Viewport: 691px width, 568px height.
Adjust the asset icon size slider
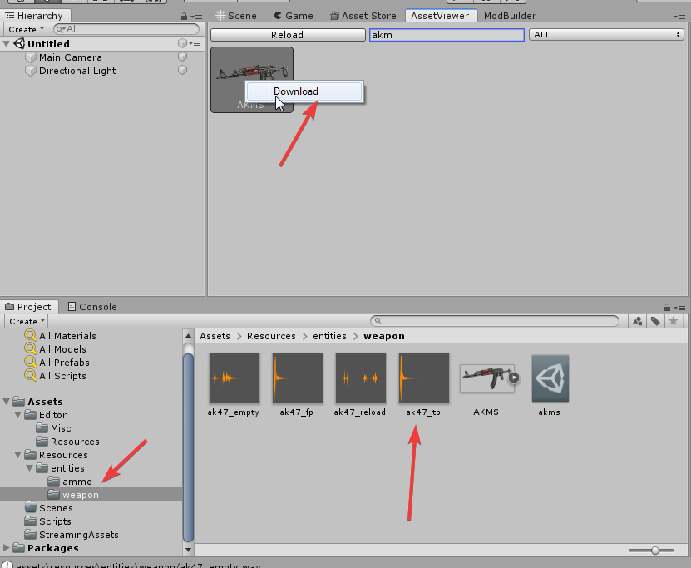click(656, 551)
